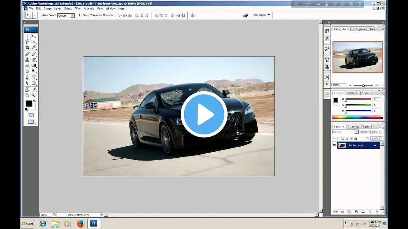This screenshot has width=408, height=229.
Task: Open the Notes tool
Action: click(x=27, y=90)
